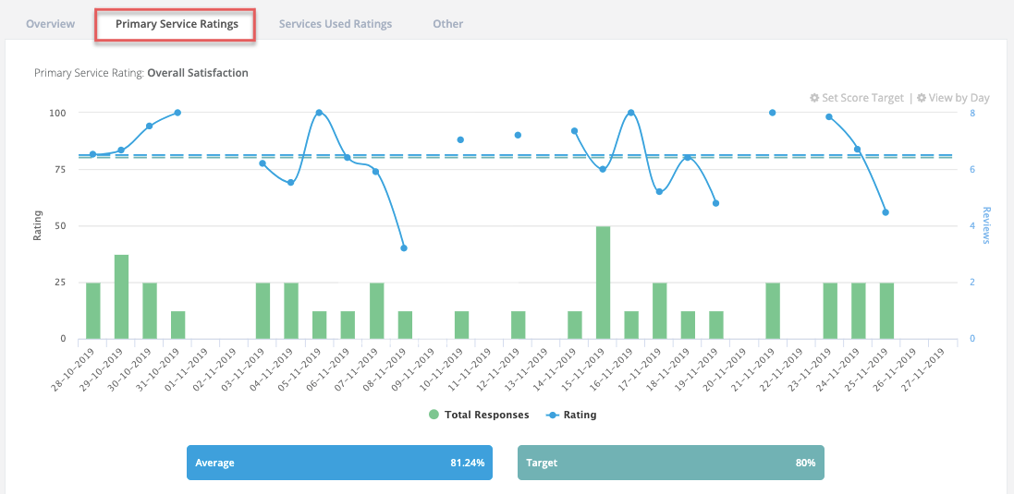The image size is (1014, 494).
Task: Open the Overview tab
Action: [x=51, y=24]
